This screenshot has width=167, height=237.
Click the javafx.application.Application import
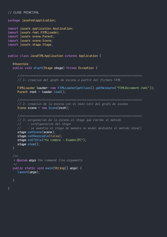coord(46,29)
